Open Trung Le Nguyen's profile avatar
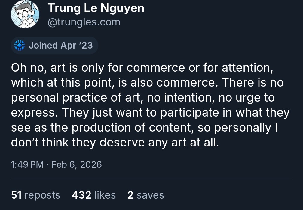303x210 pixels. pos(25,14)
